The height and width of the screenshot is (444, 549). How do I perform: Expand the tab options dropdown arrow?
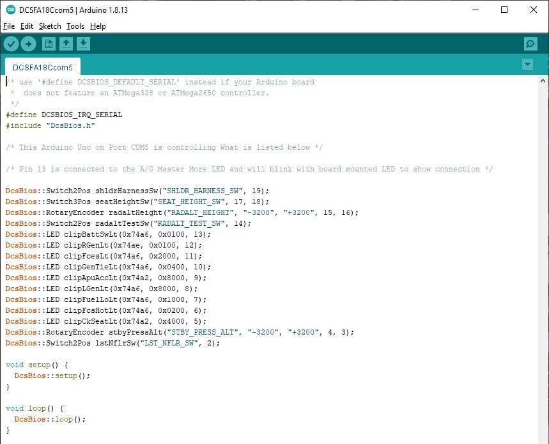point(528,65)
